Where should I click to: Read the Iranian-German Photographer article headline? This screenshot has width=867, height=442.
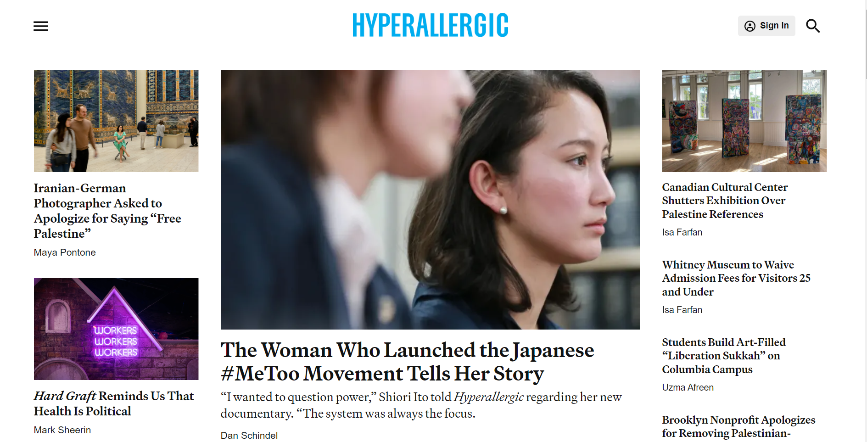107,211
